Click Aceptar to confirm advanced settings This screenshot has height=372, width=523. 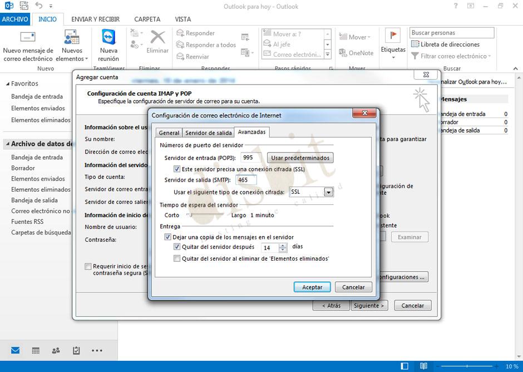pyautogui.click(x=312, y=287)
